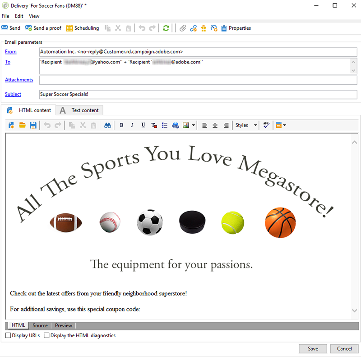Click the "The equipment for your passions." text

[x=171, y=264]
